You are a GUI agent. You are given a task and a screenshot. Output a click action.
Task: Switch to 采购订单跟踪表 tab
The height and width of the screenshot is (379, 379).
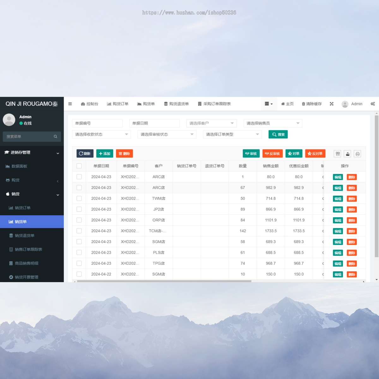click(214, 104)
